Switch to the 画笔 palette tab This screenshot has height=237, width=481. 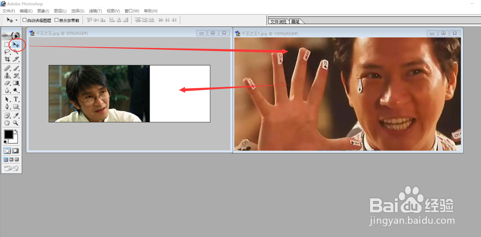click(295, 22)
